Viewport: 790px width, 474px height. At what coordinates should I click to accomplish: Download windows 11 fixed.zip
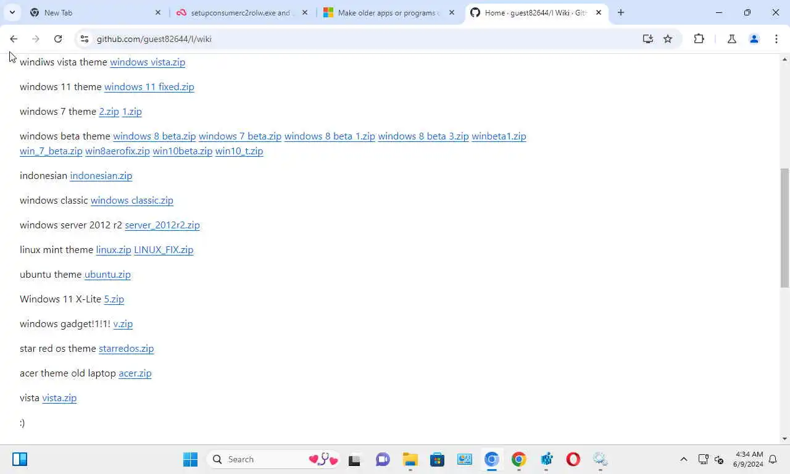(x=149, y=87)
